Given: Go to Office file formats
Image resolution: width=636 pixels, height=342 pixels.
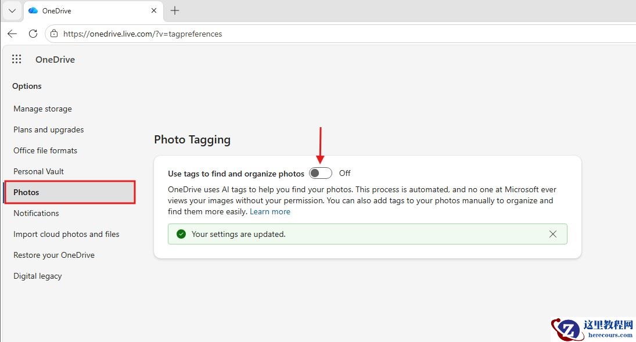Looking at the screenshot, I should pyautogui.click(x=45, y=150).
